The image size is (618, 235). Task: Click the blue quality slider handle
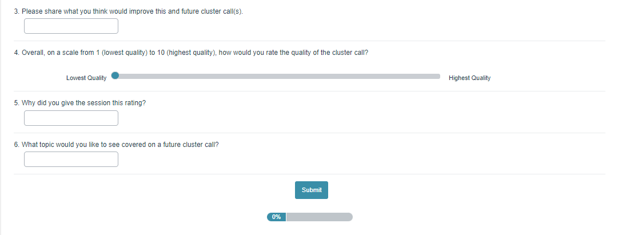click(x=115, y=76)
